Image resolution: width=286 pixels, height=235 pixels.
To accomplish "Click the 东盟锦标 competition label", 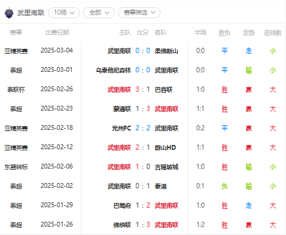I will (16, 167).
